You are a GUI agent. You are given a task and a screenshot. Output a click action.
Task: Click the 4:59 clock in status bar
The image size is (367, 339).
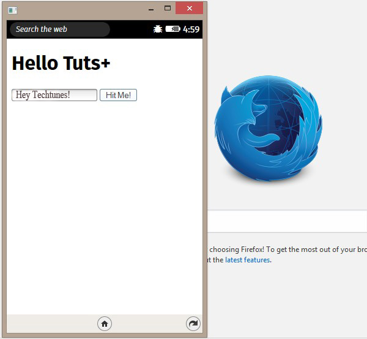click(191, 29)
